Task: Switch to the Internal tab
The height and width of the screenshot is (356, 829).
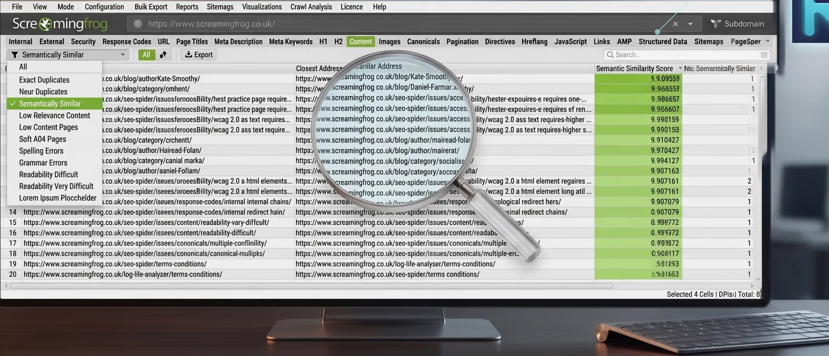Action: 20,41
